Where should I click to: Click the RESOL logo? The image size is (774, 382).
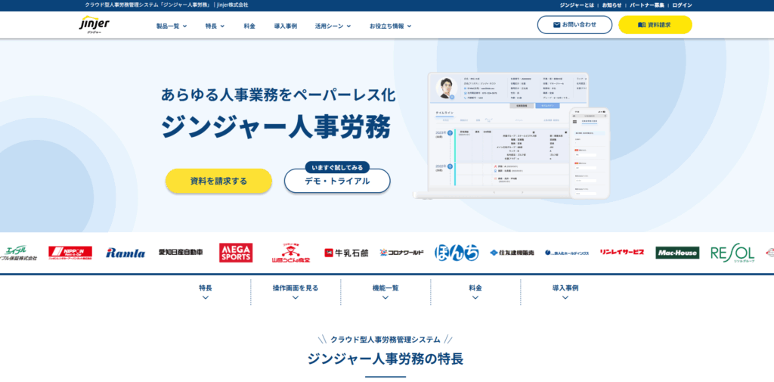click(732, 253)
